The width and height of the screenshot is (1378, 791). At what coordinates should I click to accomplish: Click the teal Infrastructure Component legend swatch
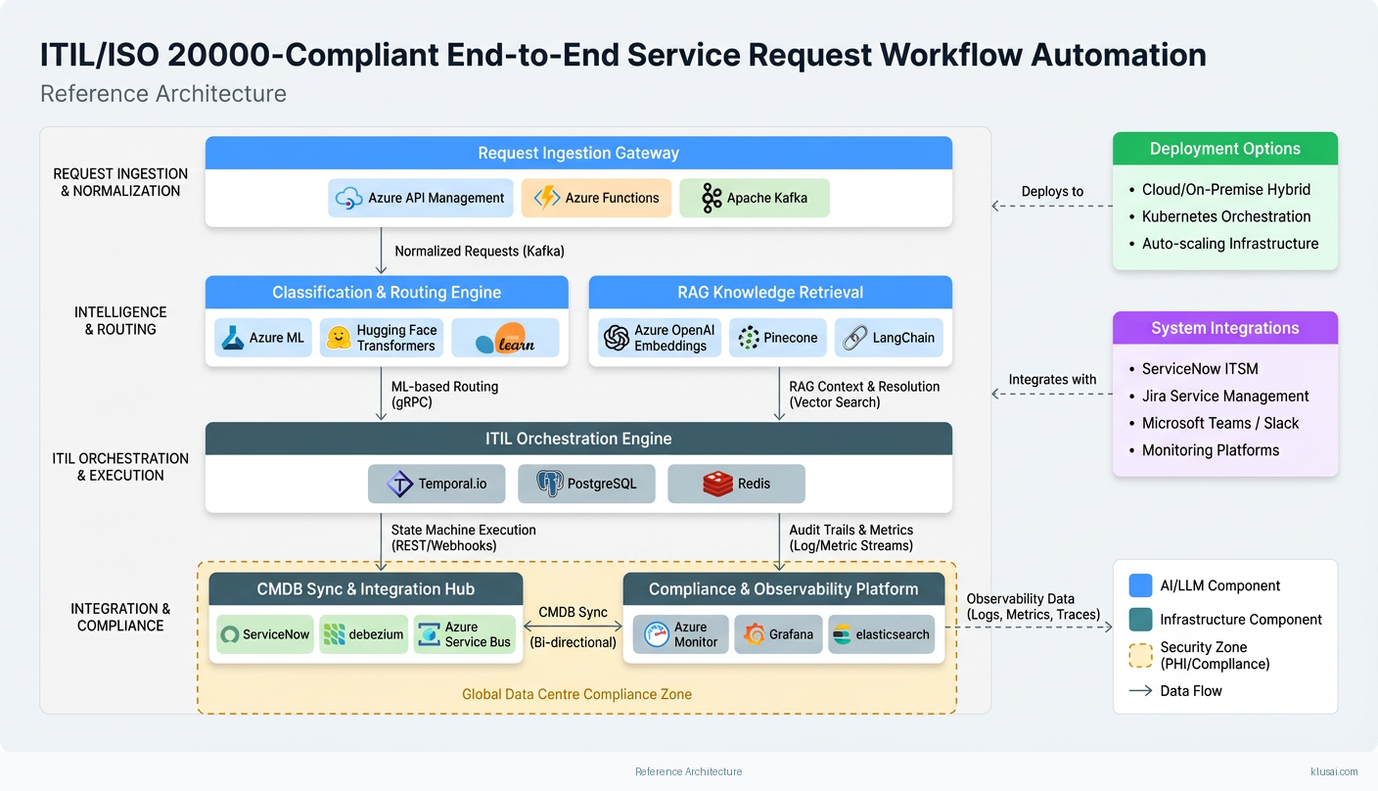pos(1140,619)
